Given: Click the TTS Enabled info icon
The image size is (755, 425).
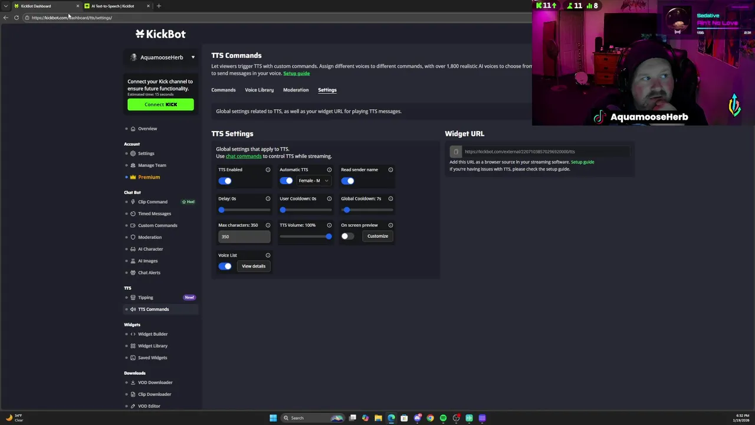Looking at the screenshot, I should (x=268, y=170).
